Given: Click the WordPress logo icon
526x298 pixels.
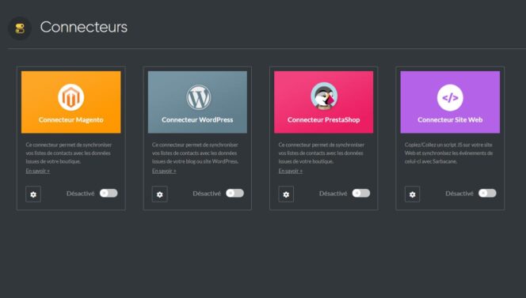Looking at the screenshot, I should 198,97.
